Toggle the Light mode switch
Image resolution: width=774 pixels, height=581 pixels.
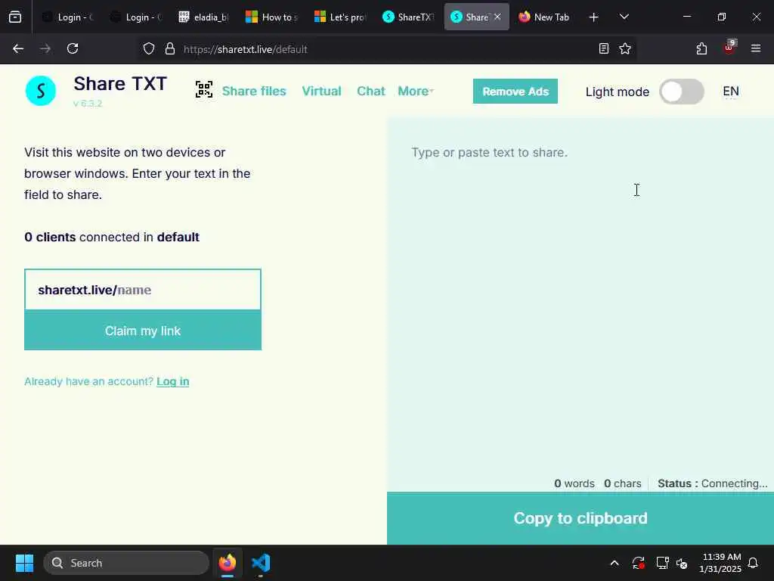pyautogui.click(x=682, y=92)
